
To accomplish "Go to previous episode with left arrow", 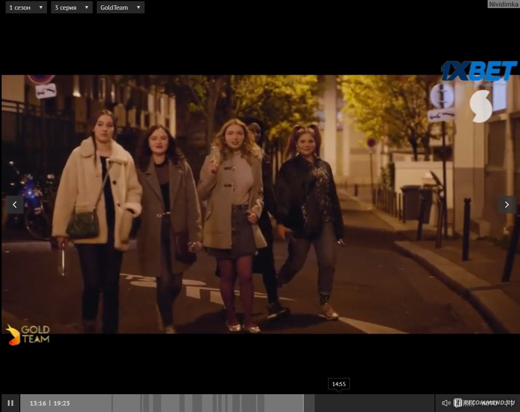I will coord(15,205).
